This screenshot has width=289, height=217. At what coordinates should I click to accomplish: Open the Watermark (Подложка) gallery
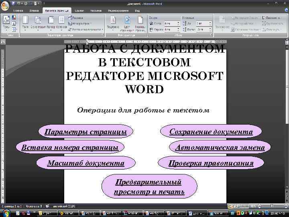click(x=113, y=23)
